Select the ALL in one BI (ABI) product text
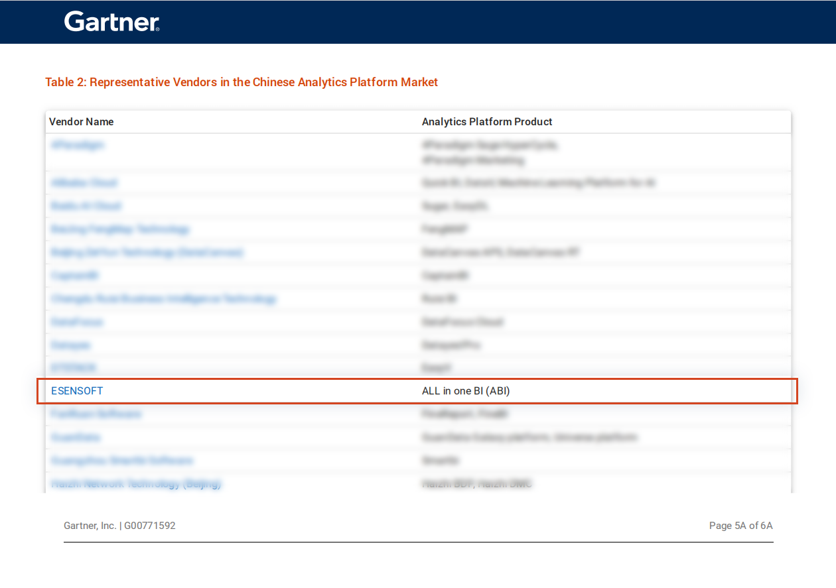Viewport: 836px width, 588px height. click(466, 391)
